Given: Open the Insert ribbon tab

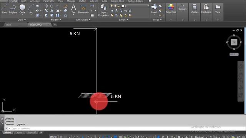Looking at the screenshot, I should pos(23,1).
